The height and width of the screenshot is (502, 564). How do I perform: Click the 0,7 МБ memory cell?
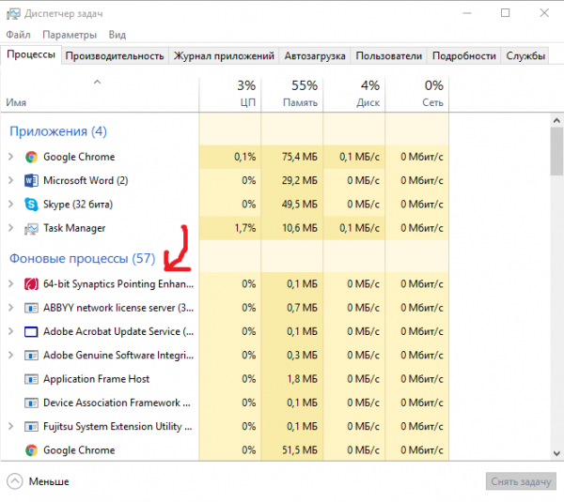292,308
